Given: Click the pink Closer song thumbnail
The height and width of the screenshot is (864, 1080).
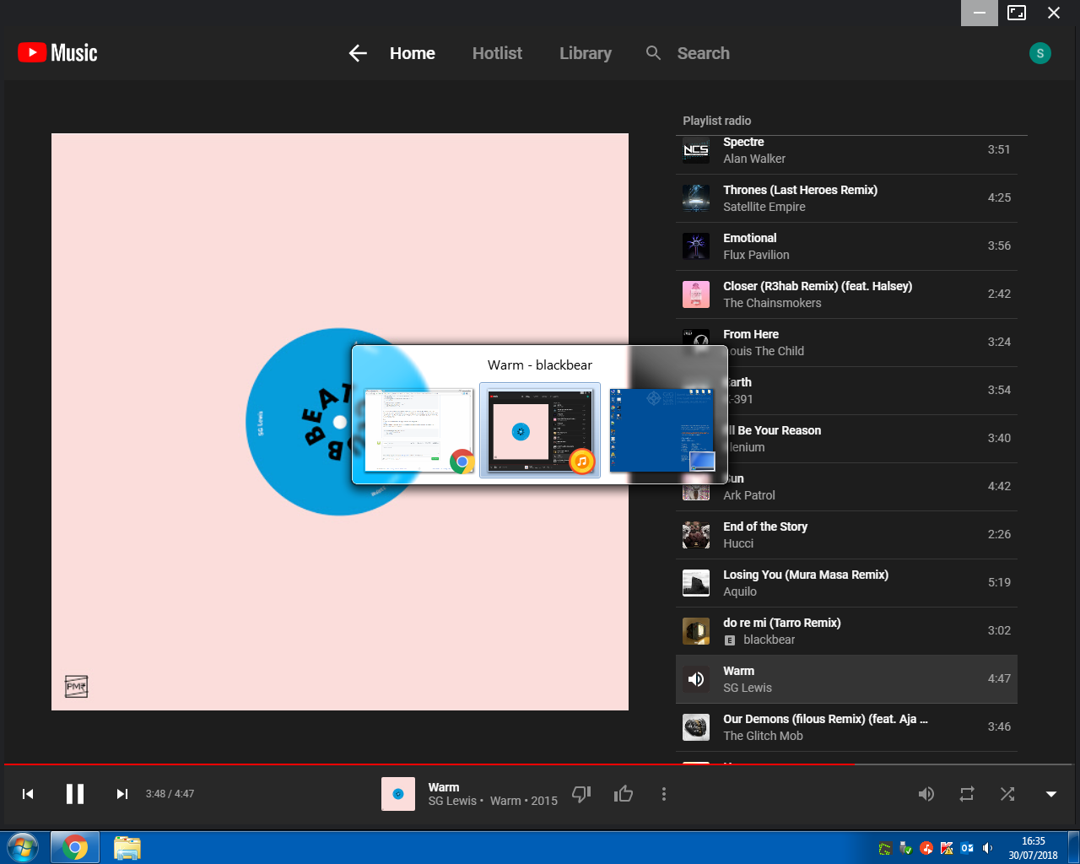Looking at the screenshot, I should tap(696, 294).
